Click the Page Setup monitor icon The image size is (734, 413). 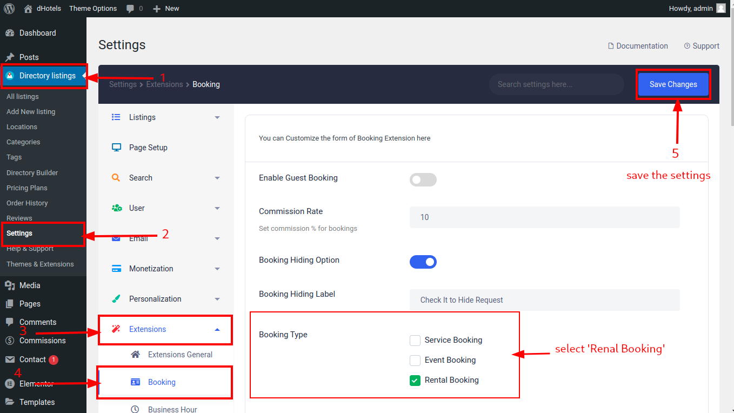[x=116, y=148]
